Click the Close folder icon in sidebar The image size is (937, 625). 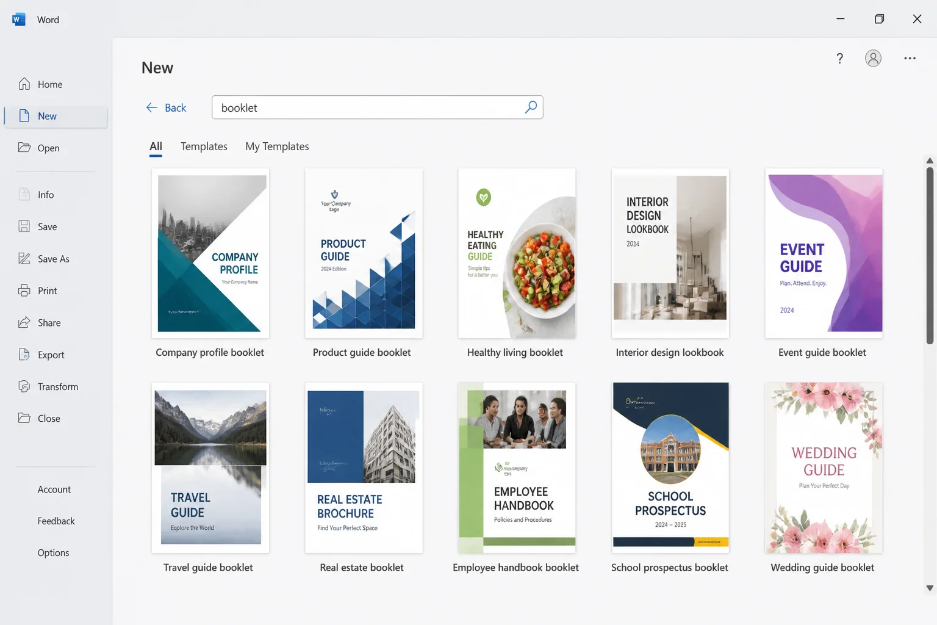pos(24,417)
